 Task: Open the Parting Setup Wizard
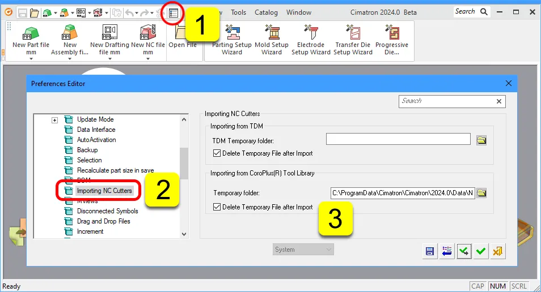point(231,39)
